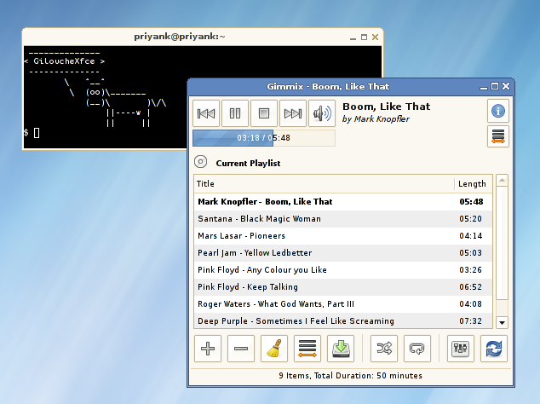Click the playlist scrollbar down arrow
Viewport: 540px width, 404px height.
click(503, 323)
